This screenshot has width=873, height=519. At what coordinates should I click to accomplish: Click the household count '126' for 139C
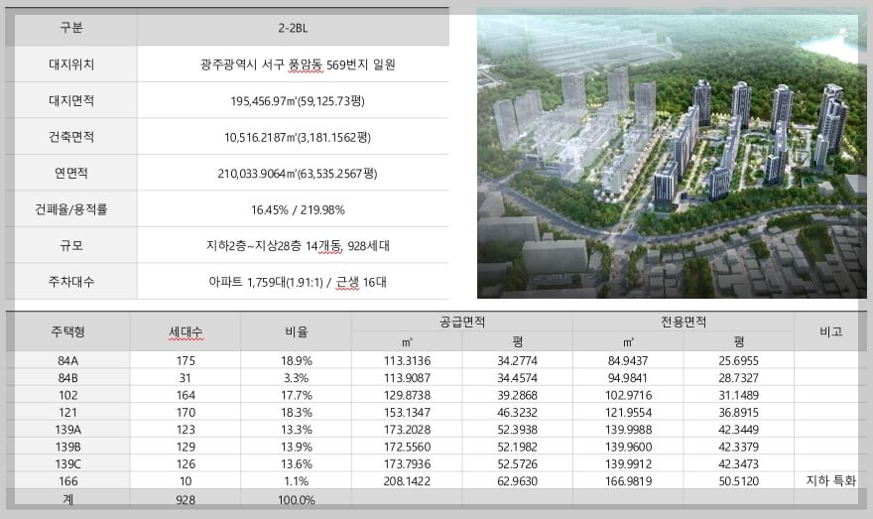(186, 463)
